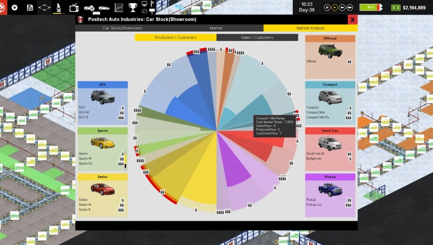
Task: Click the $2,194,889 balance amount
Action: [x=414, y=8]
